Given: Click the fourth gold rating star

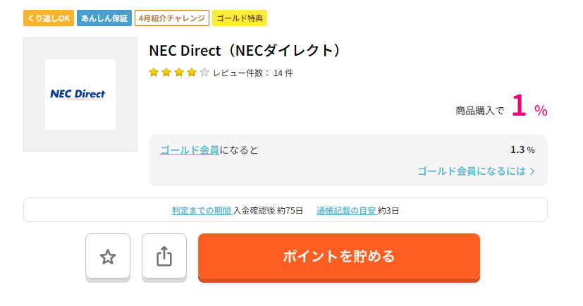Looking at the screenshot, I should click(192, 73).
